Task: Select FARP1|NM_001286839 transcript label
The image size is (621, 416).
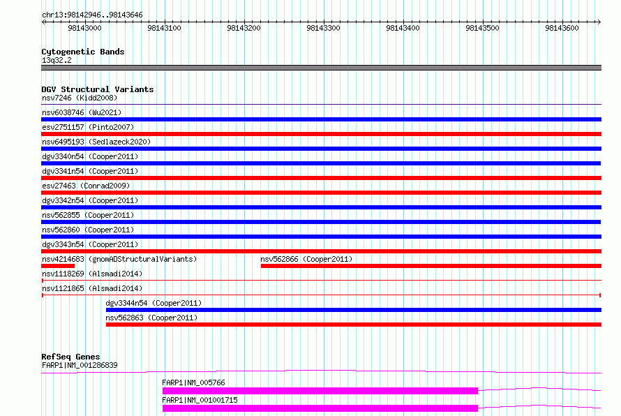Action: coord(80,365)
